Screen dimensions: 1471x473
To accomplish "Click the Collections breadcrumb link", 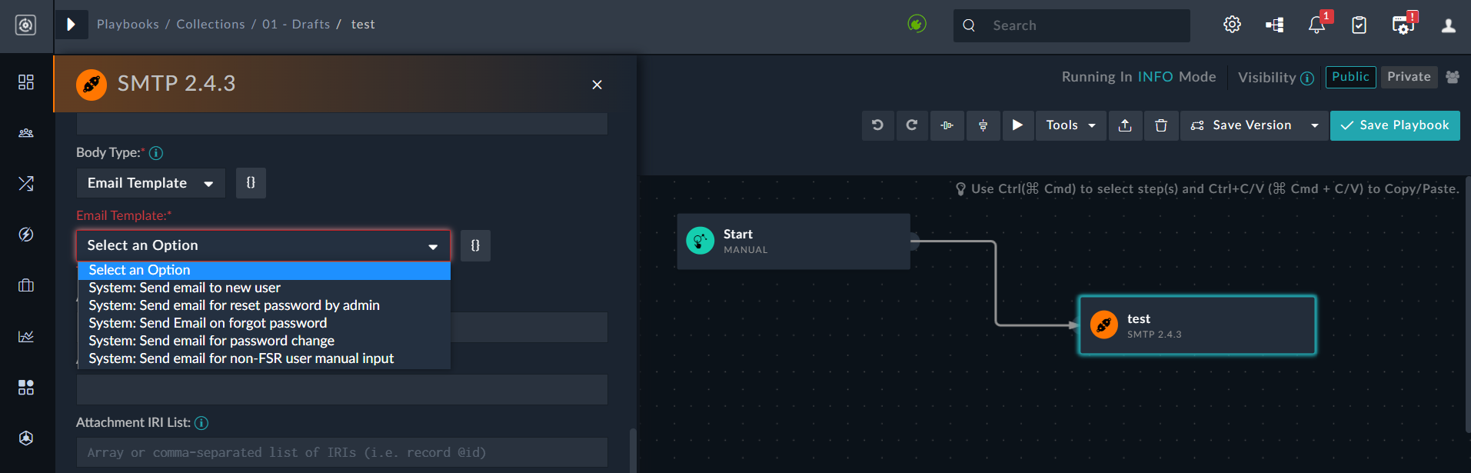I will [x=211, y=25].
